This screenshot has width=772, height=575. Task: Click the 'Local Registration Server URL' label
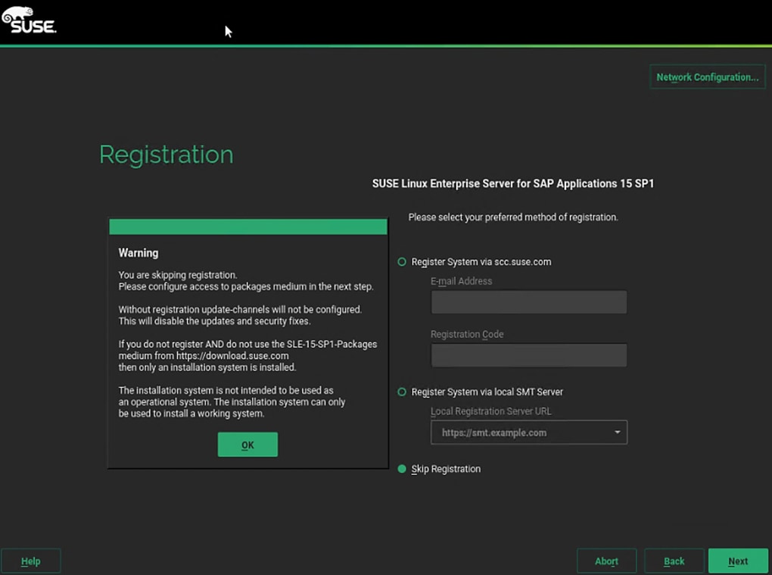click(x=491, y=411)
